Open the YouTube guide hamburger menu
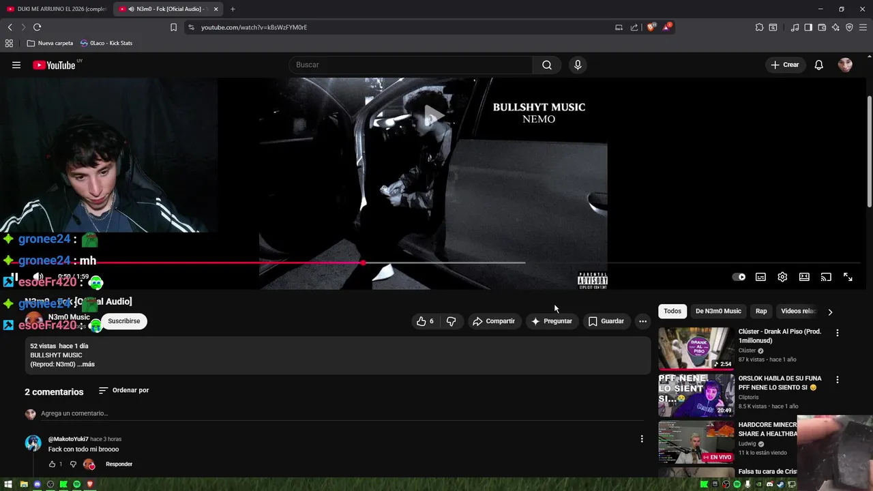The height and width of the screenshot is (491, 873). pyautogui.click(x=16, y=65)
